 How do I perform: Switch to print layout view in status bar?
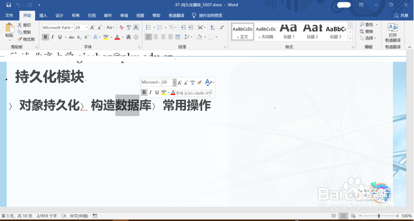[343, 216]
